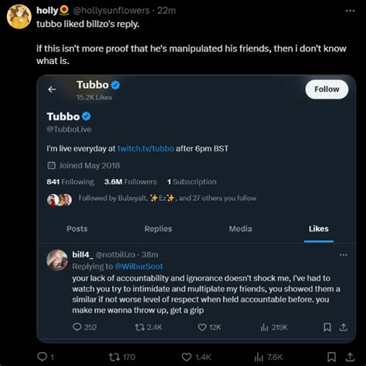Bookmark holly's post
366x366 pixels.
331,357
